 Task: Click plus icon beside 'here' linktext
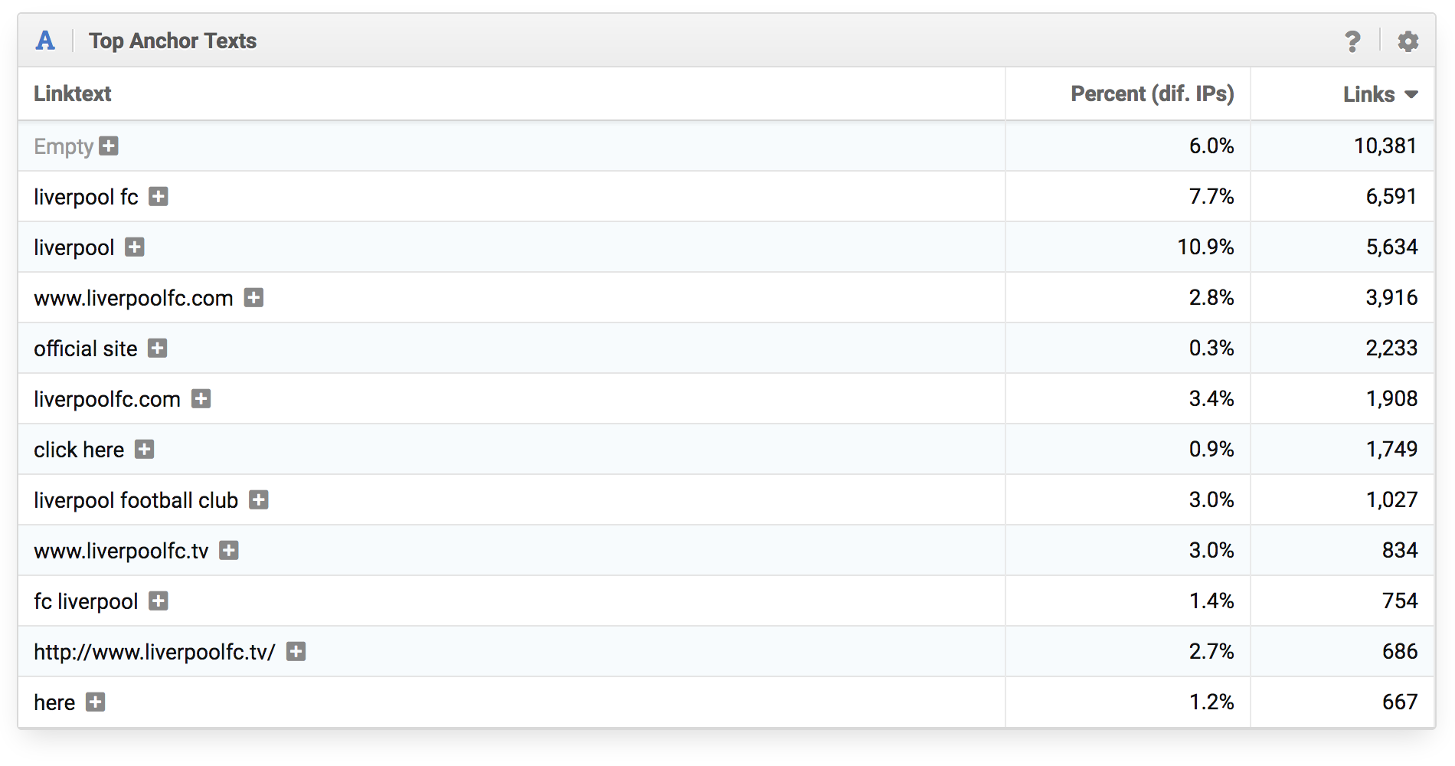coord(96,702)
